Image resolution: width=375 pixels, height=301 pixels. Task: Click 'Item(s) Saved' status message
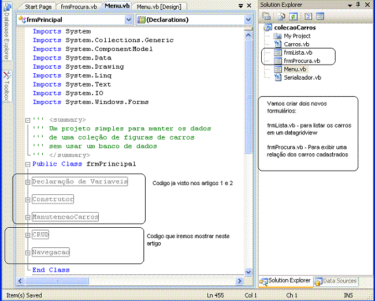24,295
